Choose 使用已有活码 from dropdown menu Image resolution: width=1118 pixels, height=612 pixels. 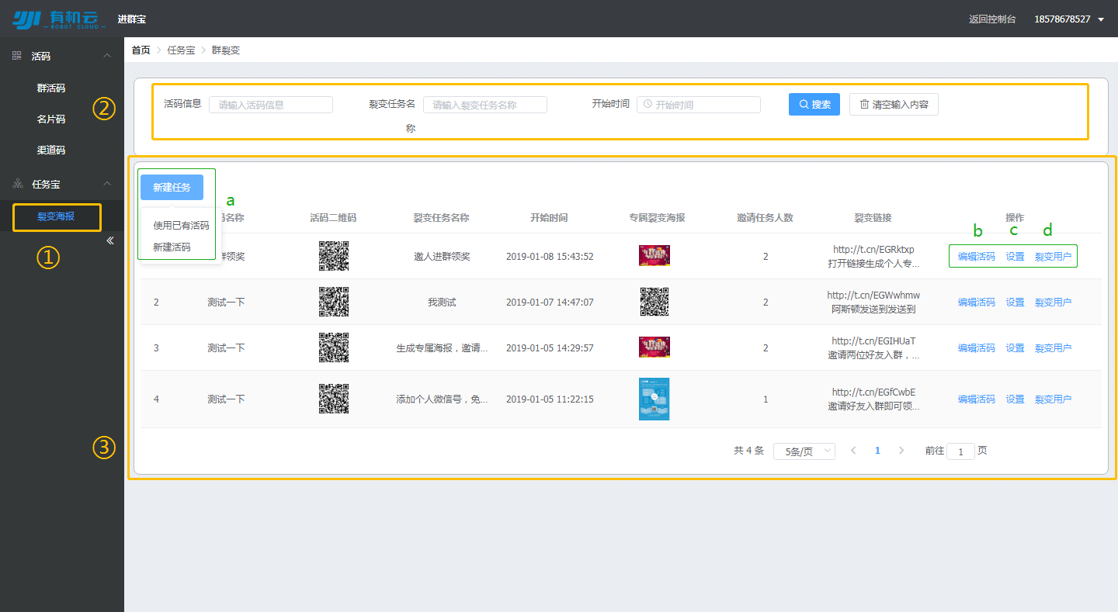coord(181,225)
